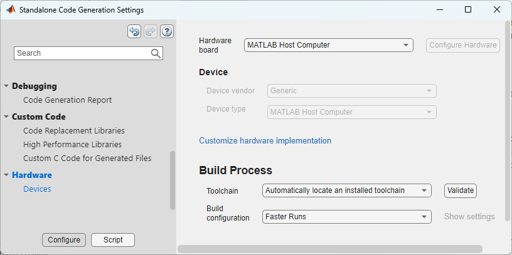This screenshot has height=255, width=512.
Task: Collapse the Hardware section
Action: click(6, 175)
